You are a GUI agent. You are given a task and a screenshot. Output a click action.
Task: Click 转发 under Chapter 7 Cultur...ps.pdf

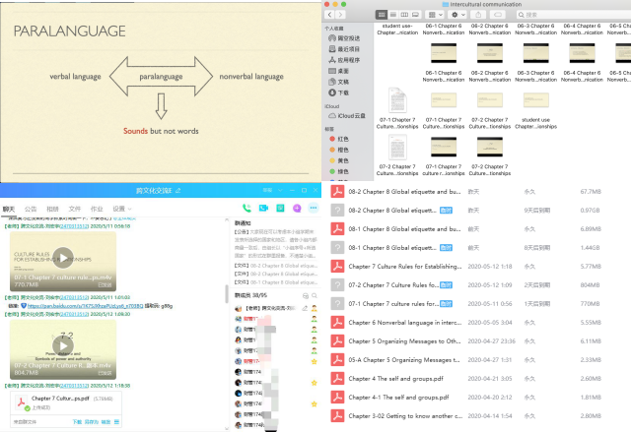[105, 422]
